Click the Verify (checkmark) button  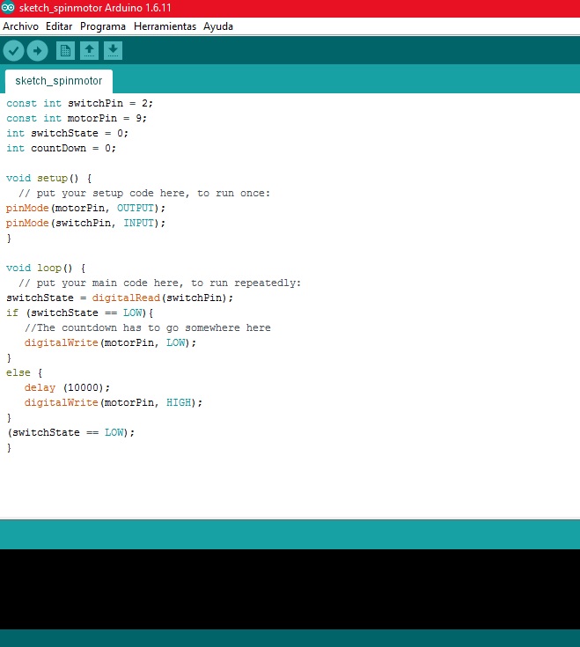13,51
